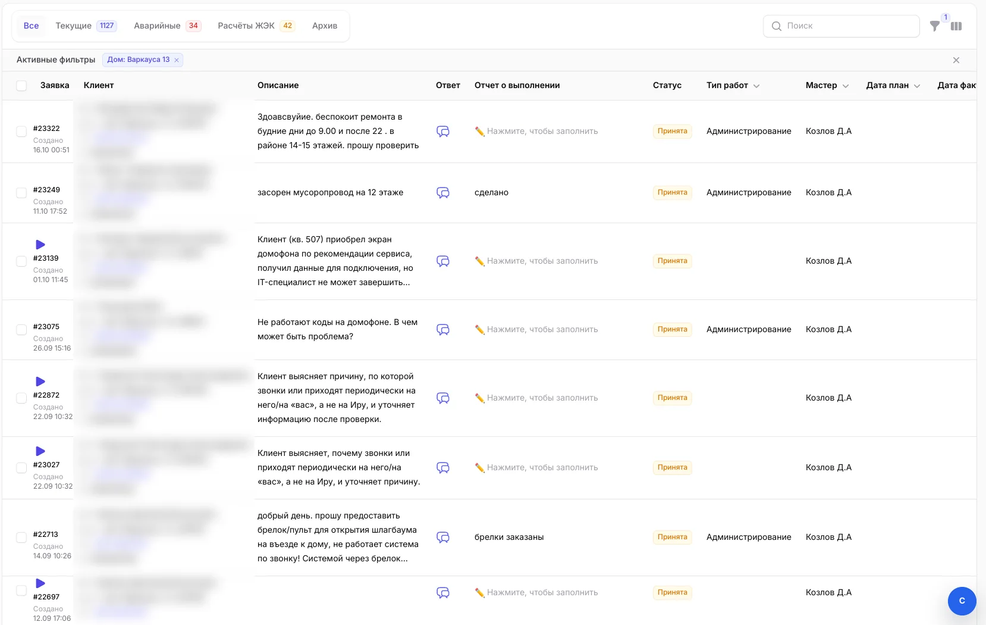The image size is (986, 625).
Task: Open reply chat for request #22872
Action: point(443,398)
